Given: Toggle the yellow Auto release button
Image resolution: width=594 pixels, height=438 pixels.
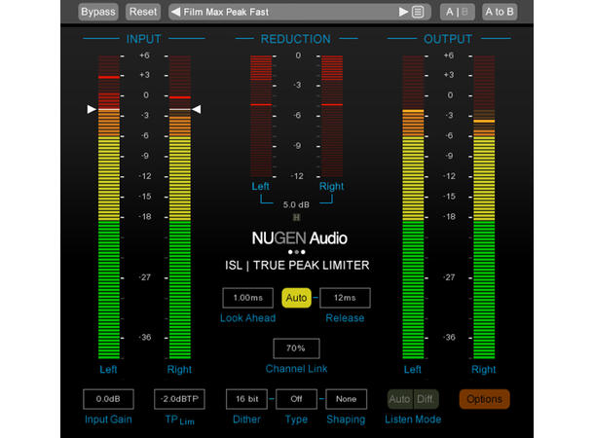Looking at the screenshot, I should (296, 298).
